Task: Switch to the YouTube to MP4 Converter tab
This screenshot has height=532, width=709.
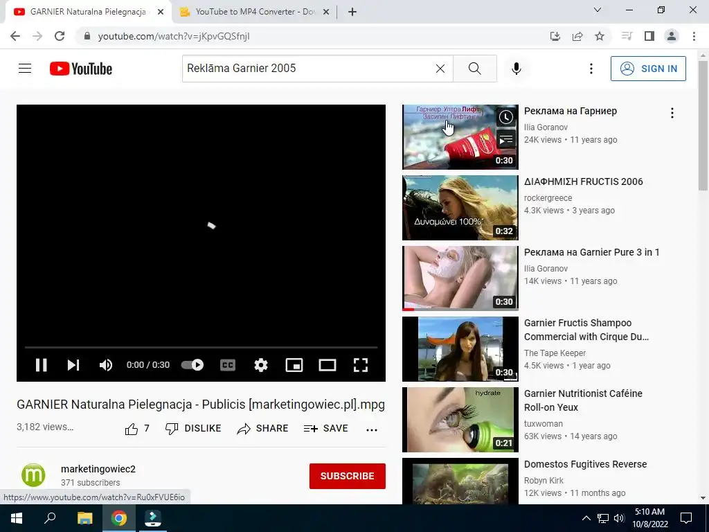Action: 255,12
